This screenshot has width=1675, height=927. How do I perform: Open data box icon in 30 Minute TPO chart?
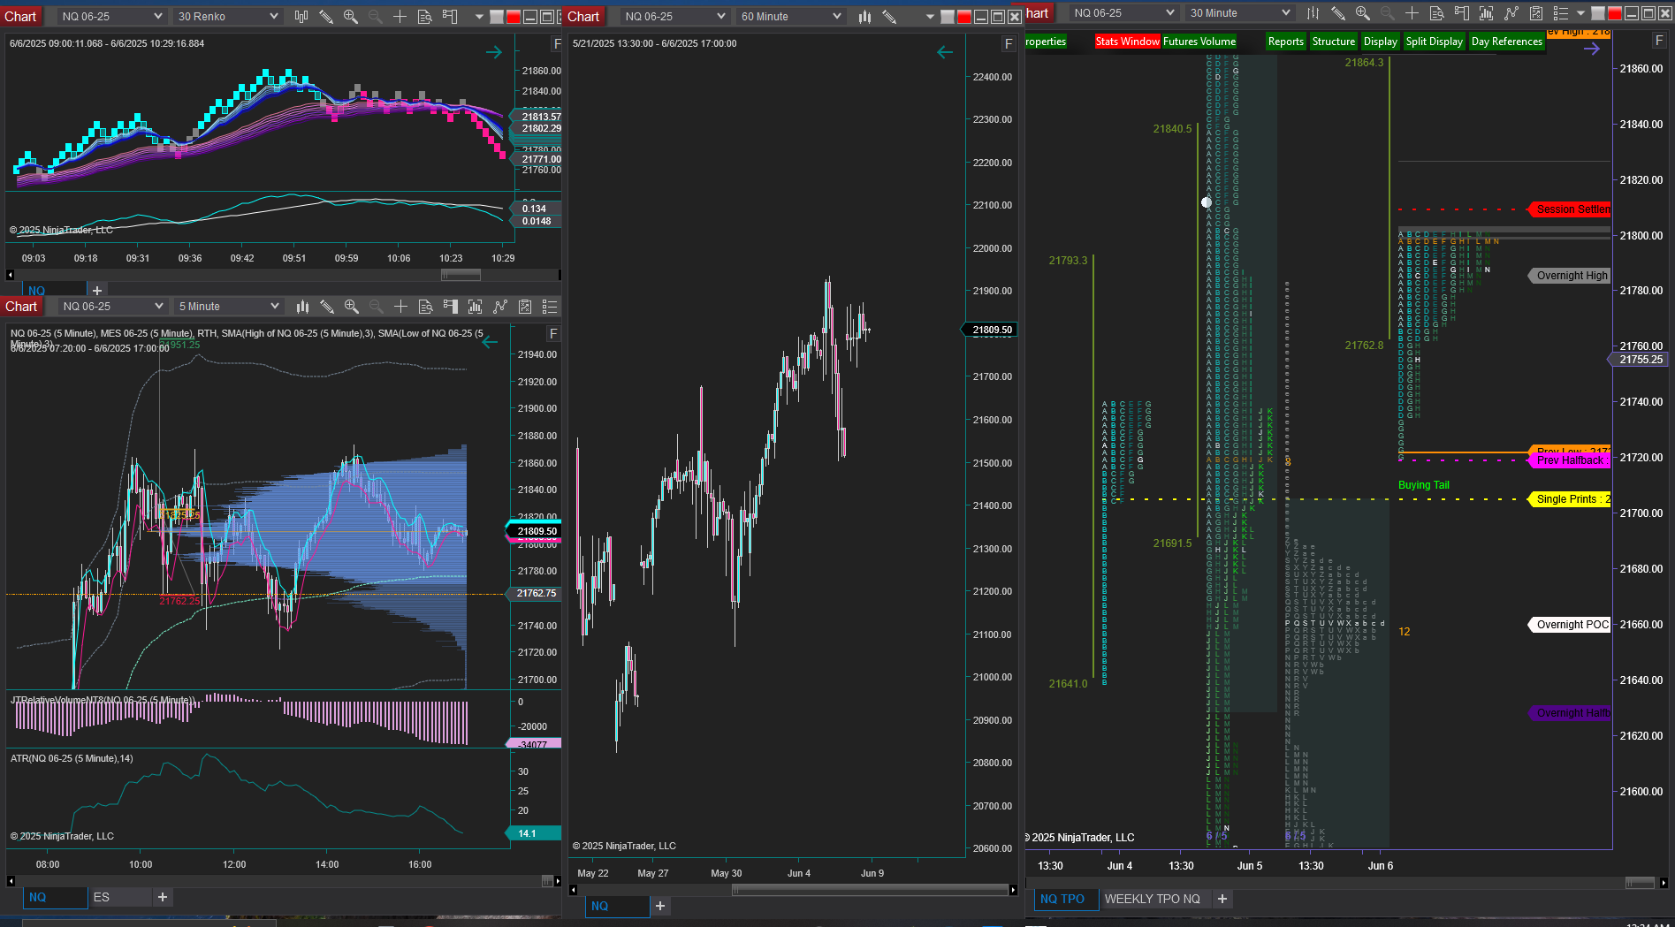click(1437, 12)
